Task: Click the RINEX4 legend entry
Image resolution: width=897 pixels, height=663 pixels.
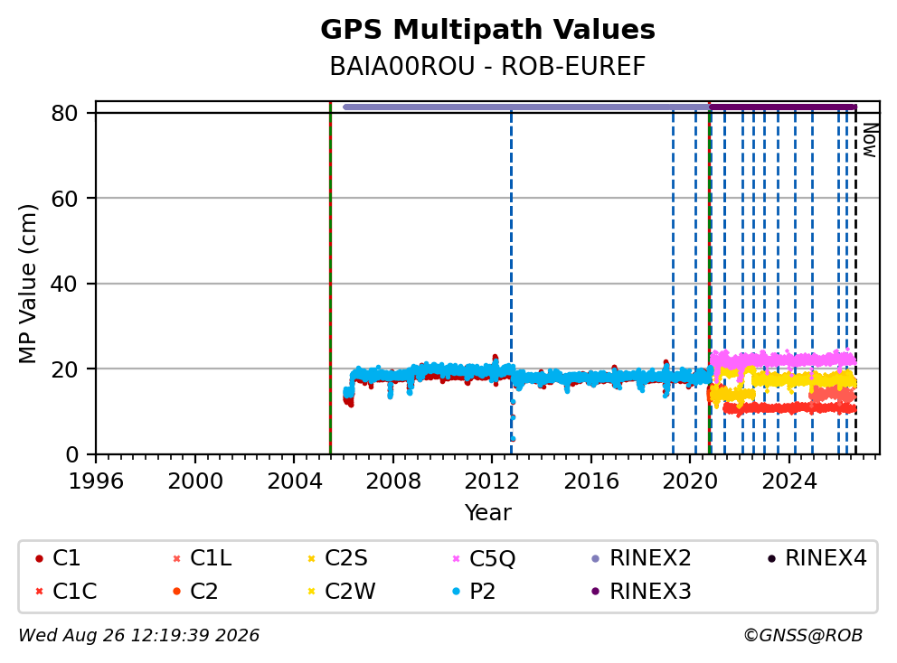Action: (x=817, y=558)
